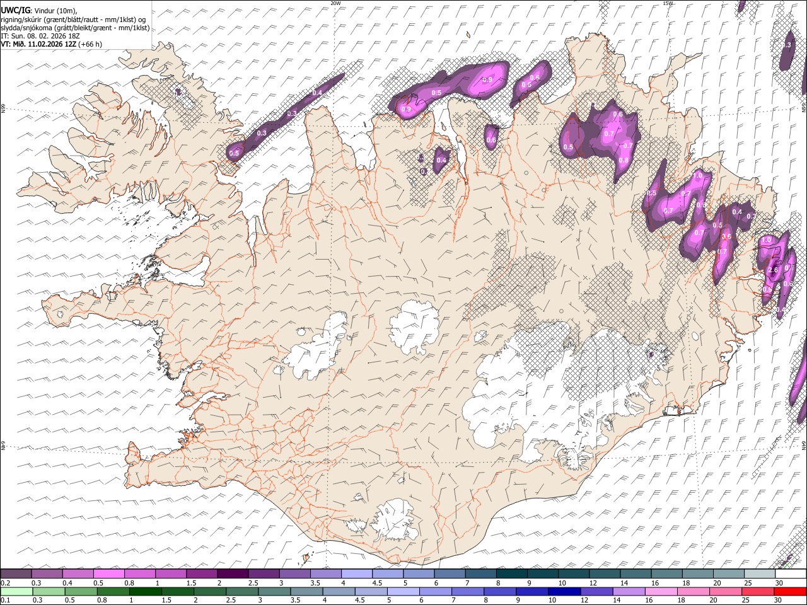The image size is (807, 605).
Task: Click the initial time 'IT: Sun. 08. 02. 2026 18Z'
Action: pyautogui.click(x=40, y=36)
